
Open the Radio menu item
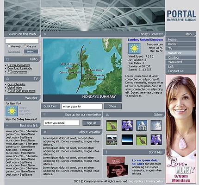coord(181,44)
